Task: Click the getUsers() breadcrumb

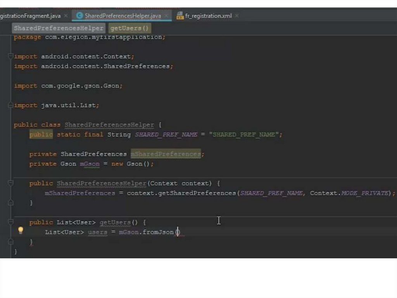Action: click(x=129, y=28)
